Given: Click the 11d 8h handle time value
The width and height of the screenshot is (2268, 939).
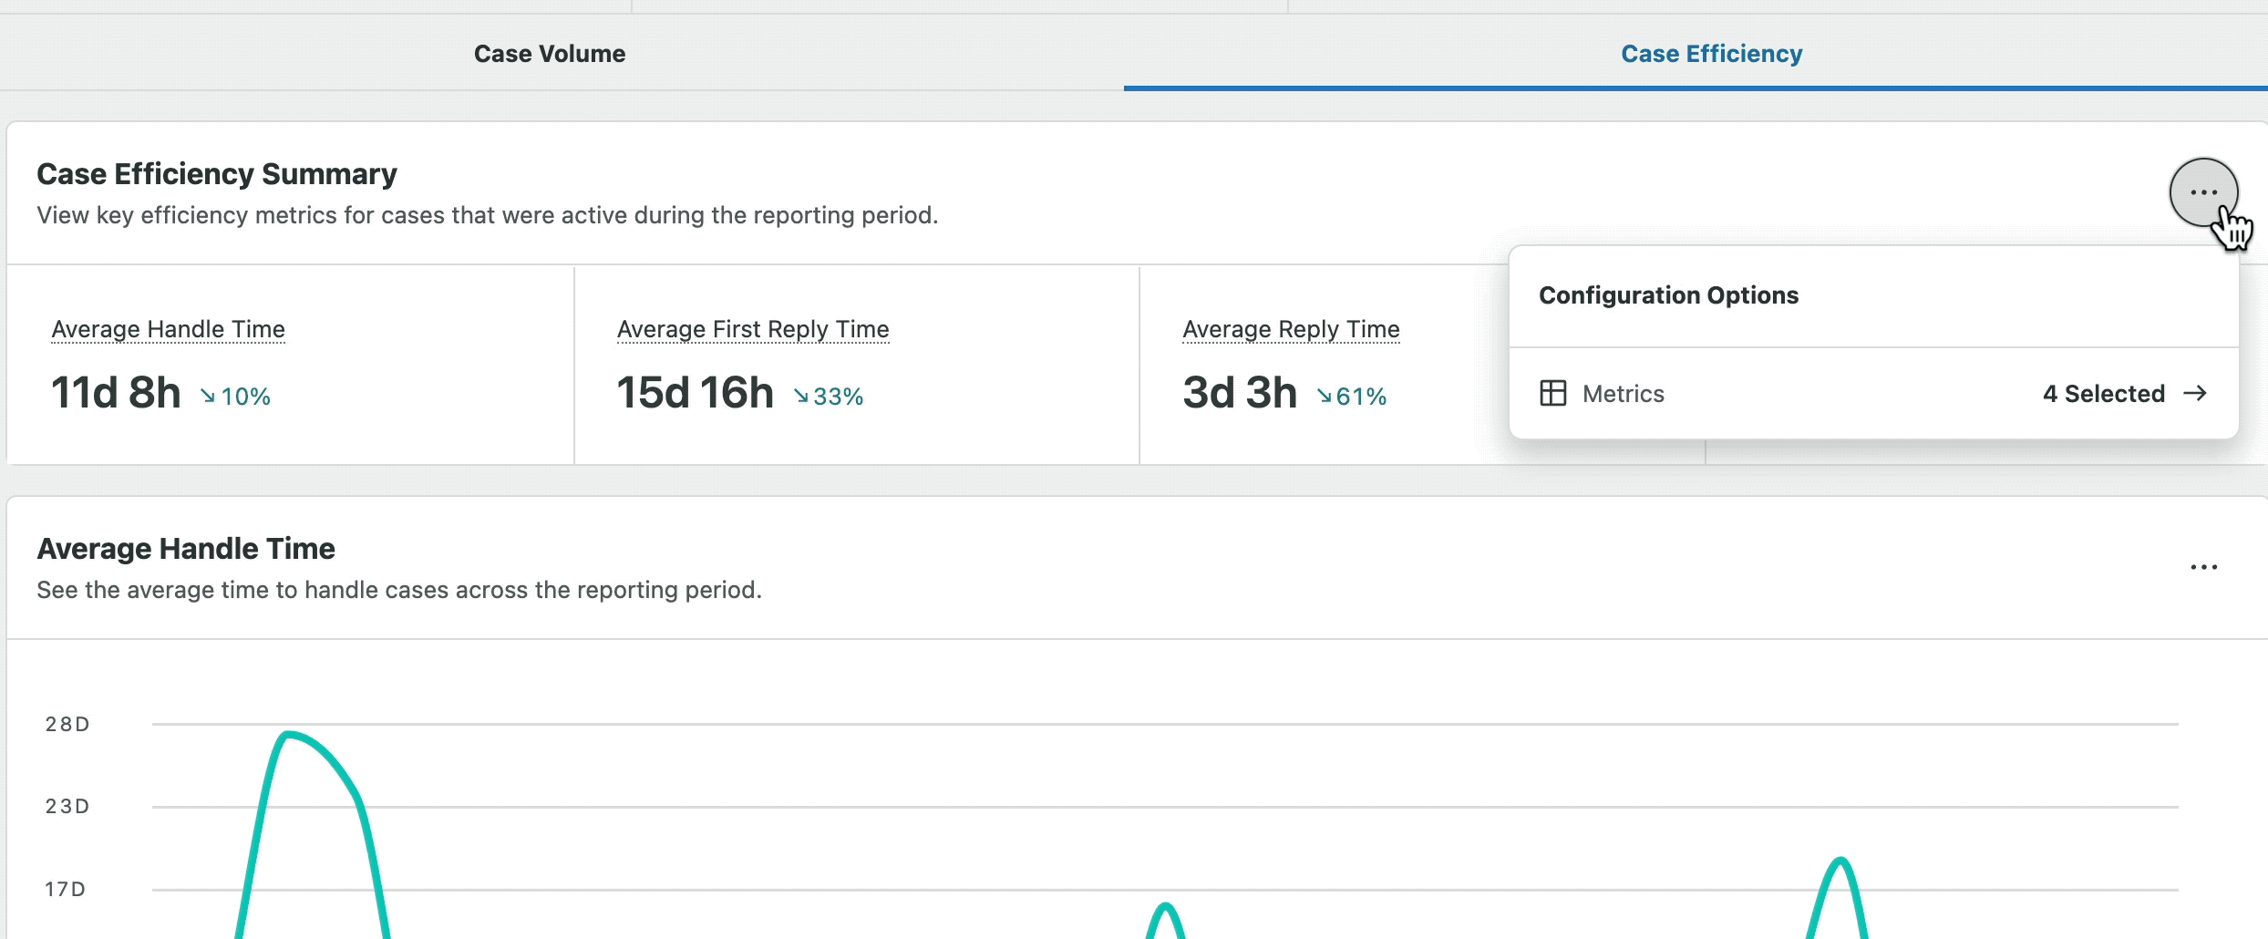Looking at the screenshot, I should [x=116, y=393].
